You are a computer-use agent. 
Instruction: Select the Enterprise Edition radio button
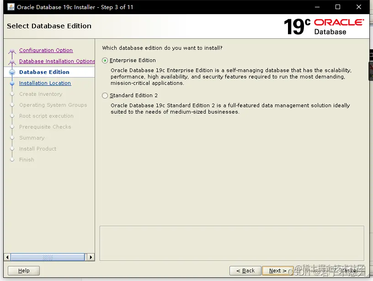click(105, 61)
